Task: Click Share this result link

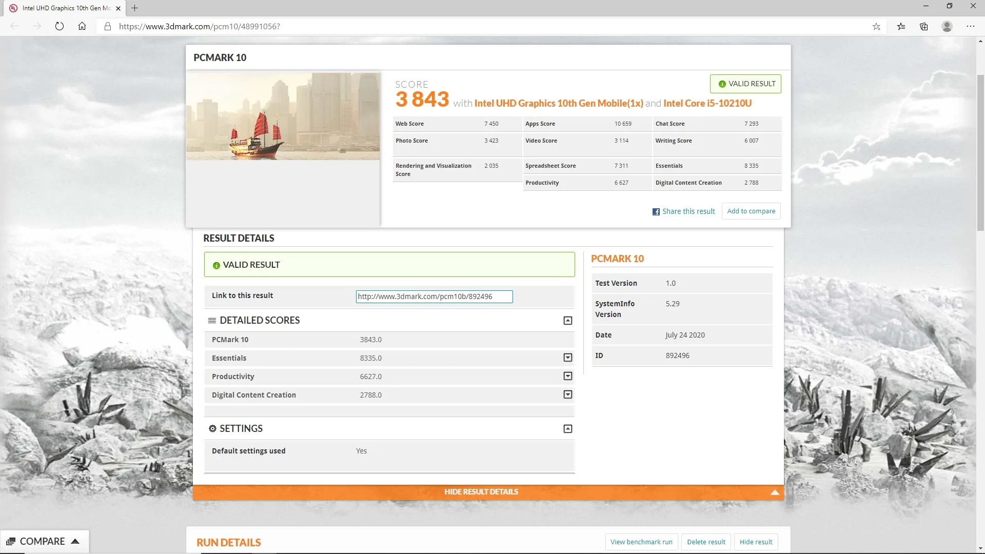Action: click(x=688, y=211)
